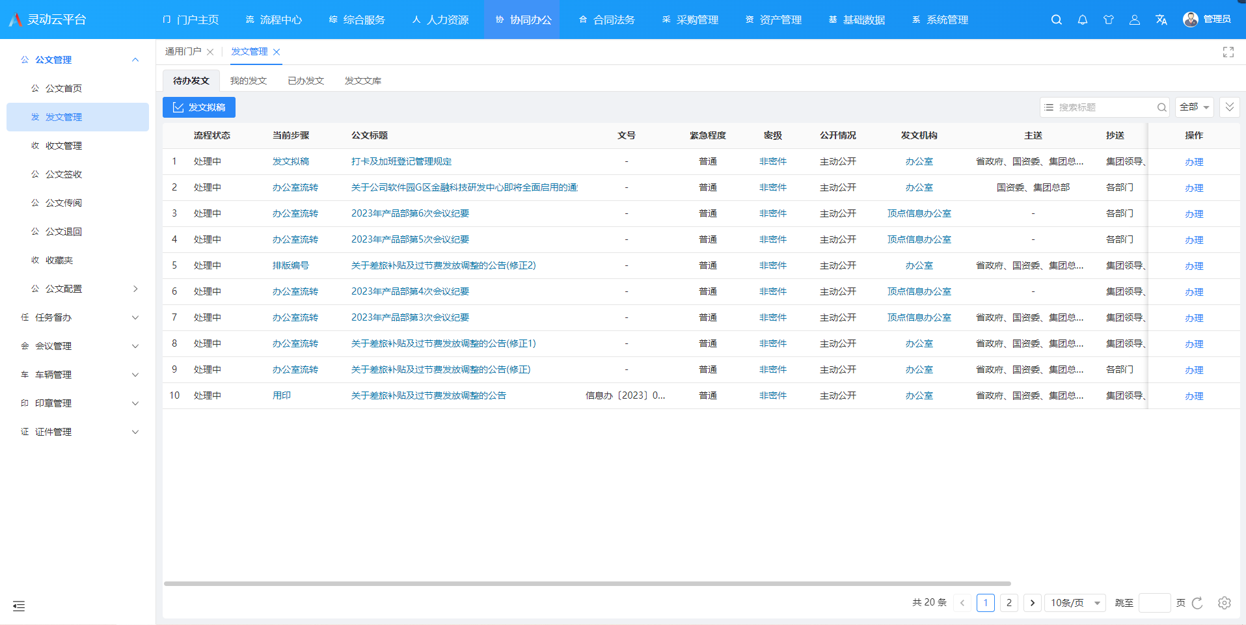The height and width of the screenshot is (625, 1246).
Task: Click the theme shirt icon in header
Action: [x=1109, y=20]
